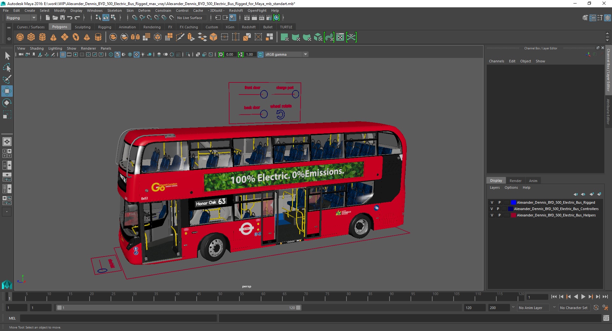This screenshot has height=331, width=612.
Task: Toggle visibility of Bus_Helpers layer
Action: point(492,215)
